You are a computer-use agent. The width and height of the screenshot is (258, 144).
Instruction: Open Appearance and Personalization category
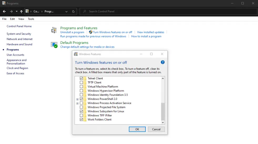(x=17, y=62)
